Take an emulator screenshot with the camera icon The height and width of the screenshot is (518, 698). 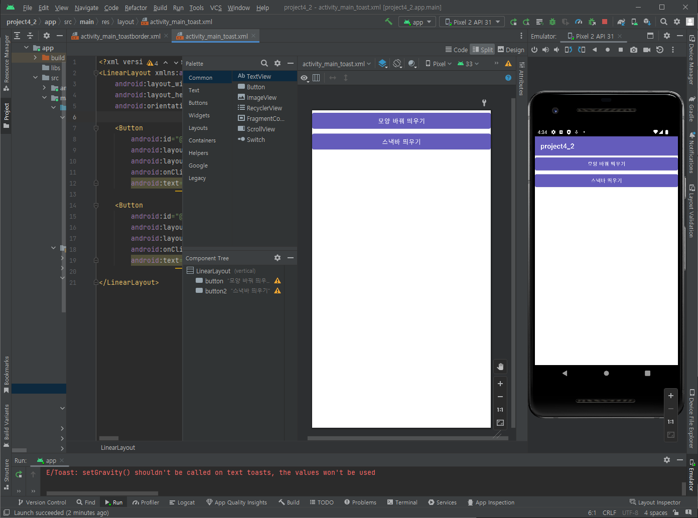(634, 50)
